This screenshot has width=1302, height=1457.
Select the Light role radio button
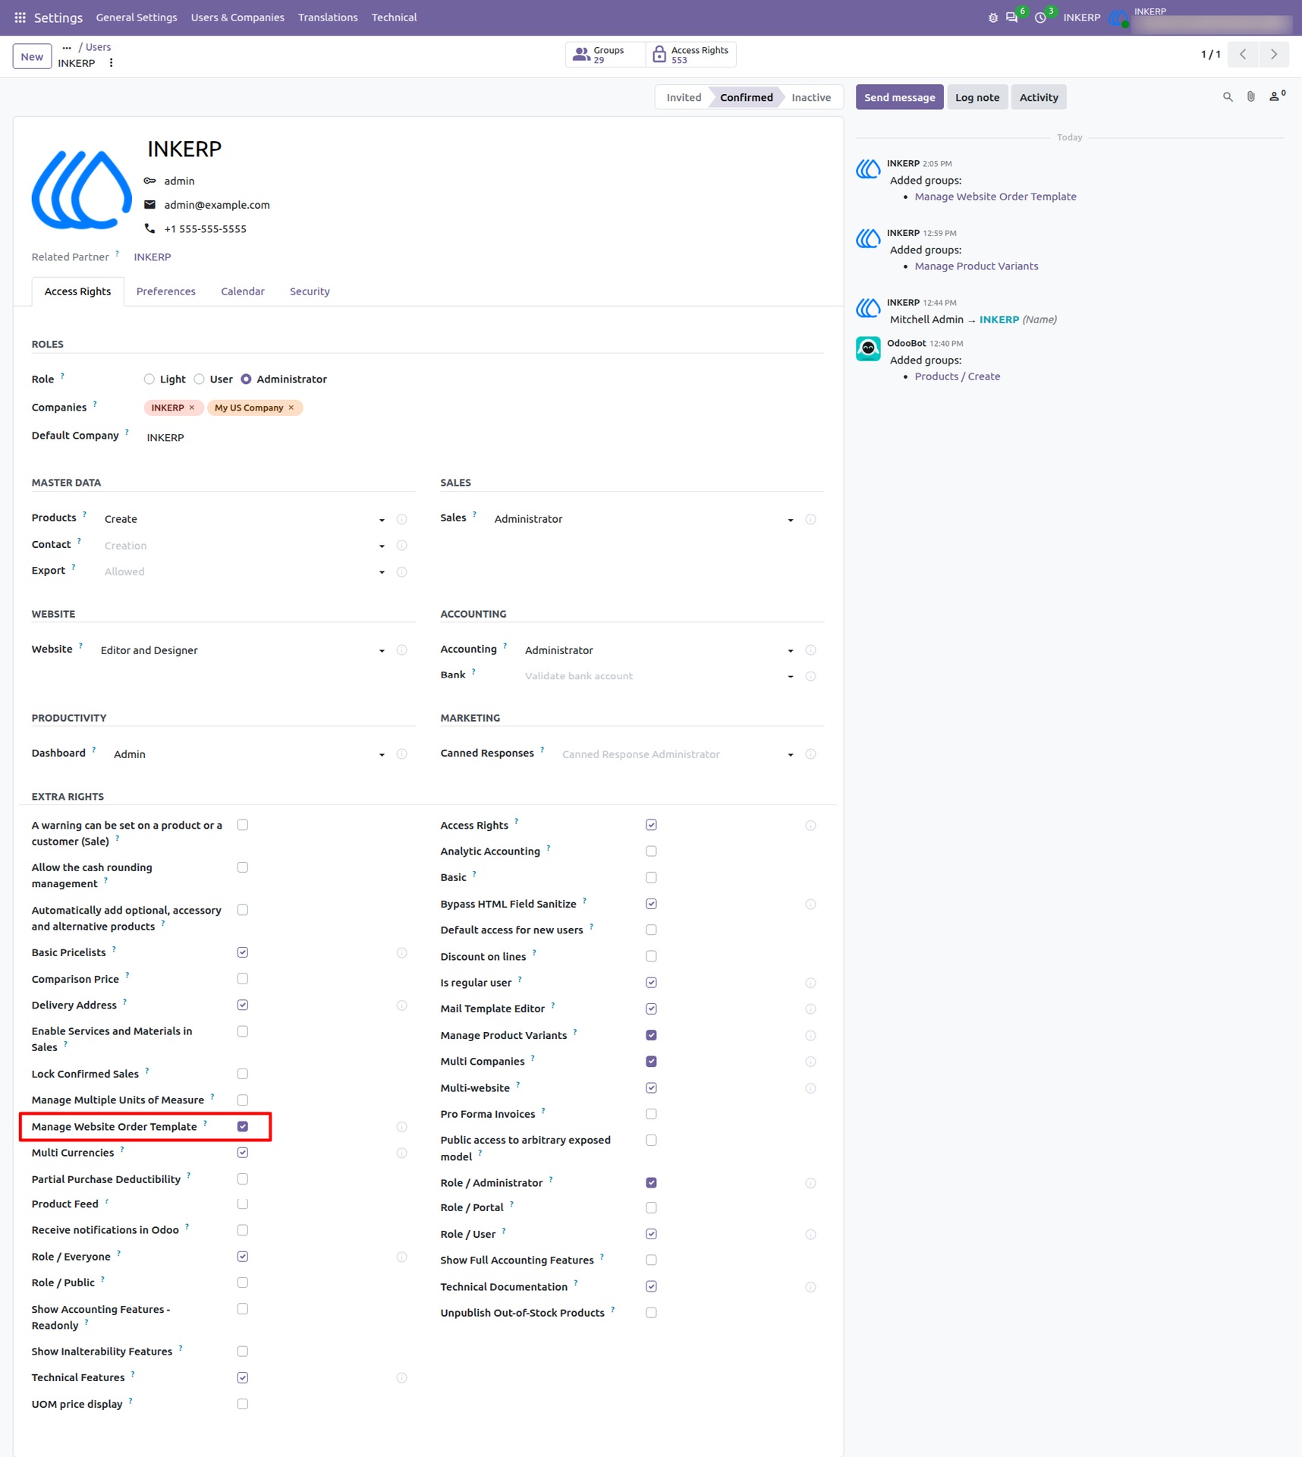click(149, 379)
